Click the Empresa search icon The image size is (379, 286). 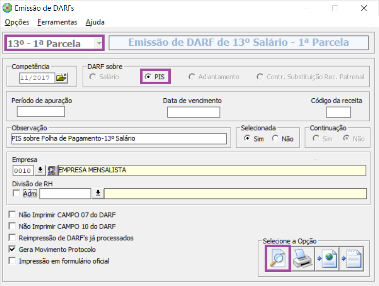(x=52, y=170)
